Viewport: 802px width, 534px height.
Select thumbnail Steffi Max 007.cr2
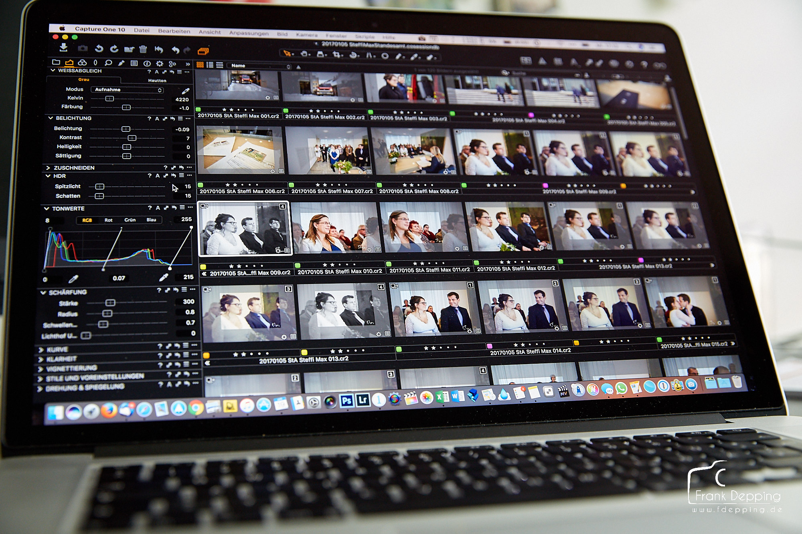click(329, 151)
